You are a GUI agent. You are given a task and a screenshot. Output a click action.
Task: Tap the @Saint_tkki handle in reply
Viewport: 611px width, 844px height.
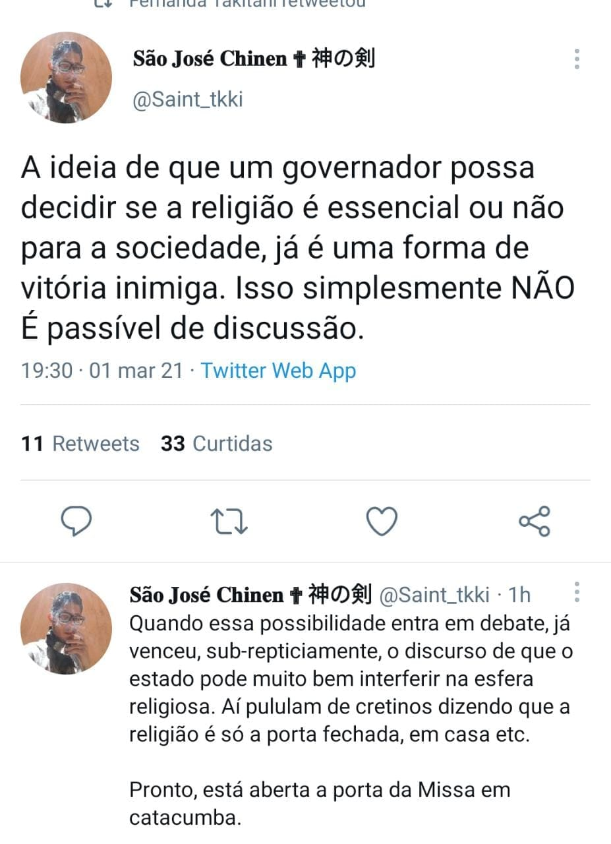click(434, 595)
